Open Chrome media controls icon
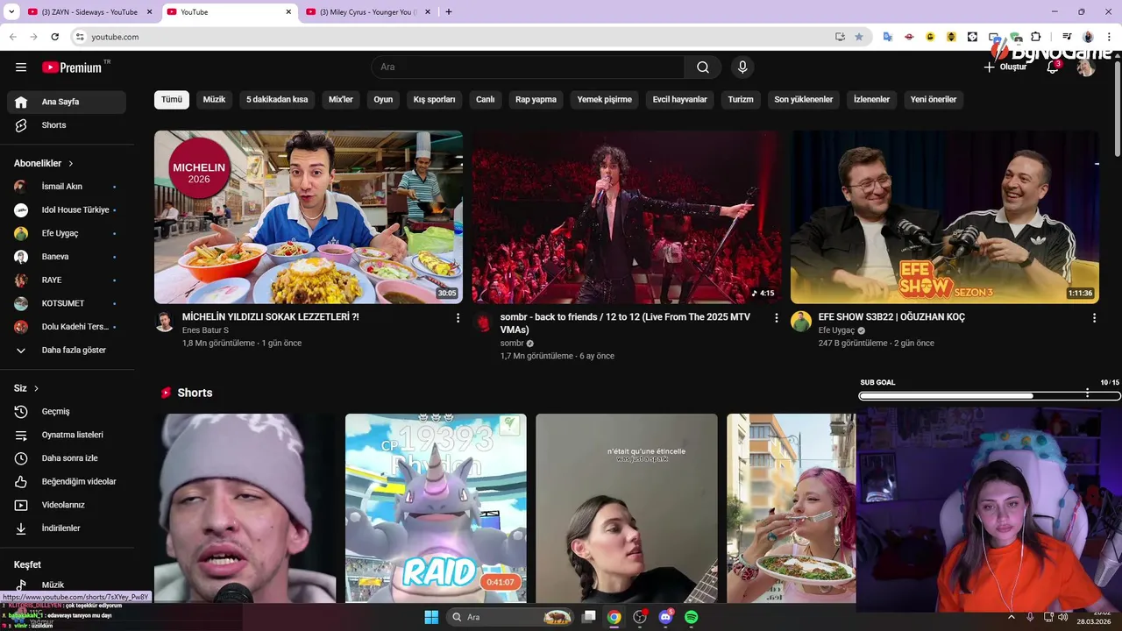The width and height of the screenshot is (1122, 631). tap(1067, 37)
